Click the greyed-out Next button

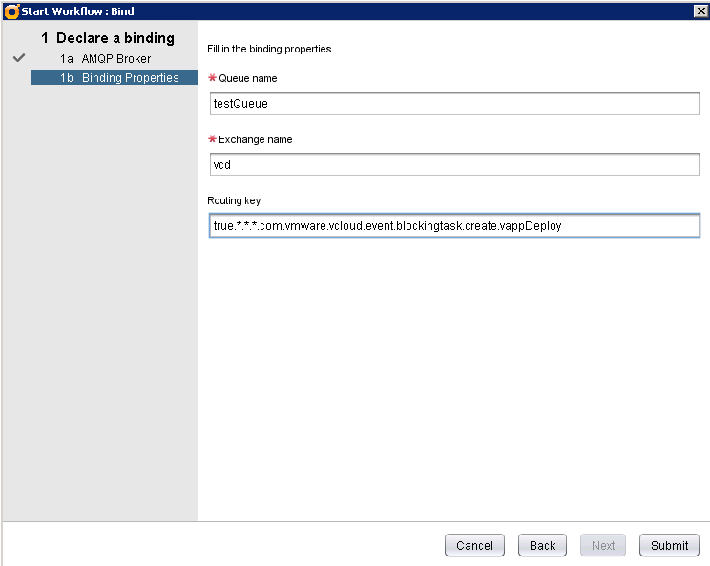coord(603,545)
